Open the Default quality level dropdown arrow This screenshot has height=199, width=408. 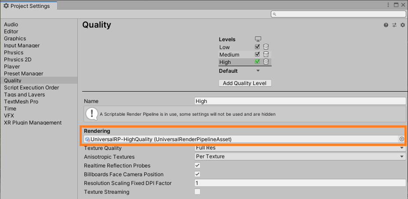coord(258,71)
